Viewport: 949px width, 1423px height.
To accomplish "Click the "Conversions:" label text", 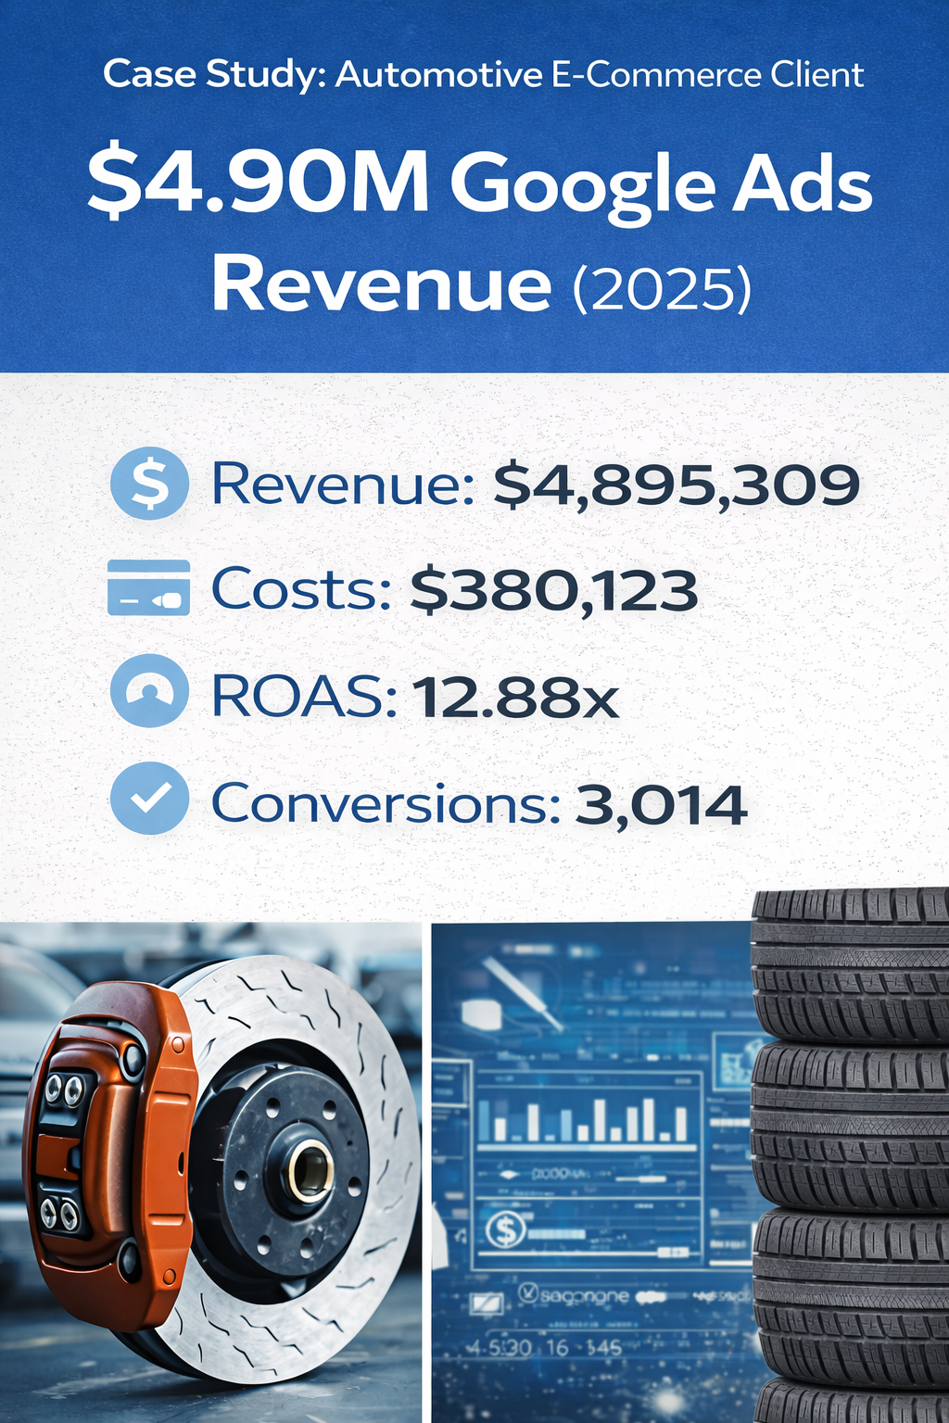I will [x=386, y=803].
